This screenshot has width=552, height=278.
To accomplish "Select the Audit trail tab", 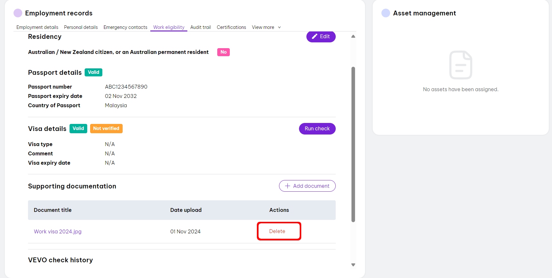I will 201,27.
